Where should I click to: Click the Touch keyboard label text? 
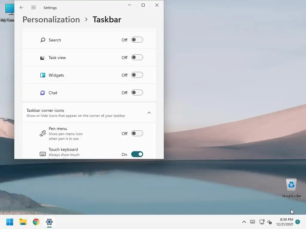point(63,149)
